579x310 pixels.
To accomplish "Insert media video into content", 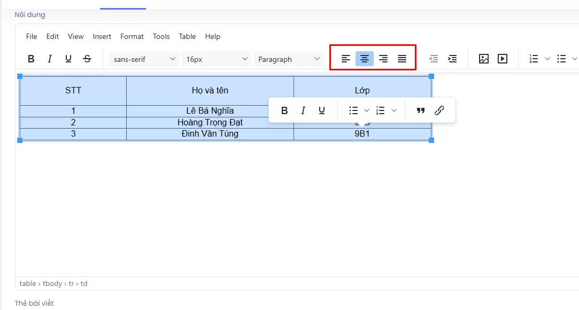I will (x=503, y=59).
